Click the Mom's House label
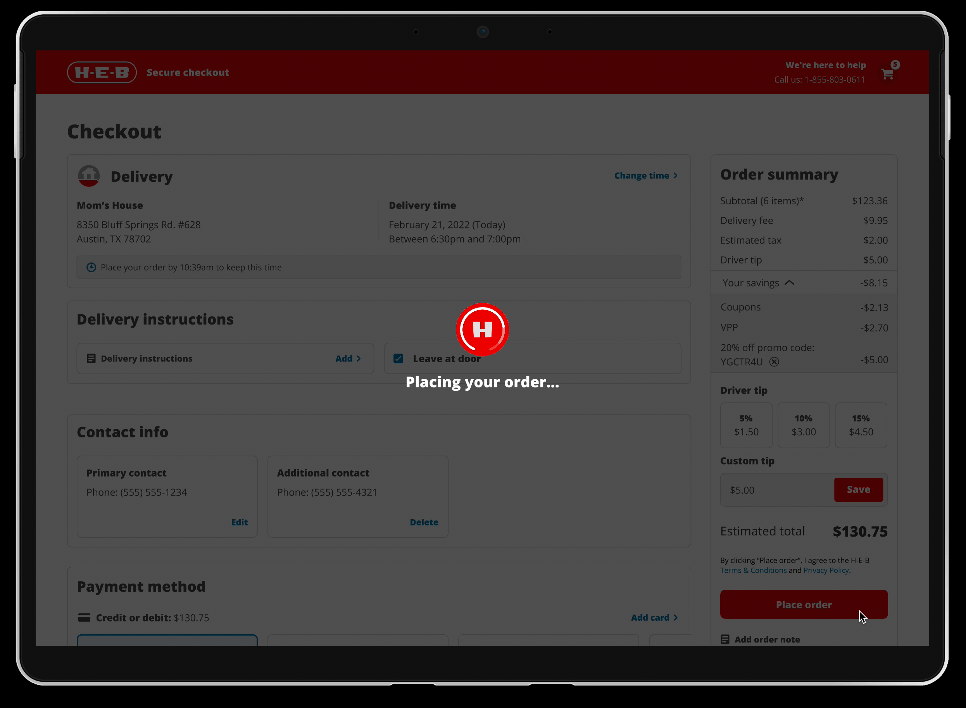Viewport: 966px width, 708px height. click(x=110, y=205)
